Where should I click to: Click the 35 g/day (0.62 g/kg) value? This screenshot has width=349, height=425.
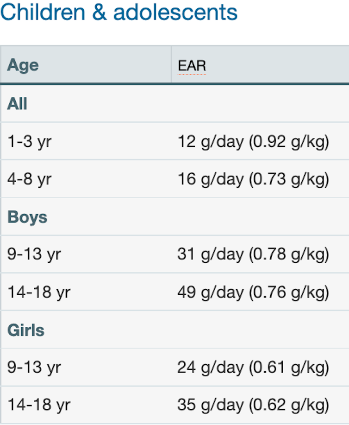click(x=253, y=405)
